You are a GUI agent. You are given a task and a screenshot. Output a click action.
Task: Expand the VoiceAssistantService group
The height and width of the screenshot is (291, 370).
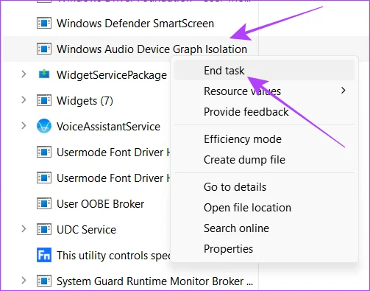point(24,126)
